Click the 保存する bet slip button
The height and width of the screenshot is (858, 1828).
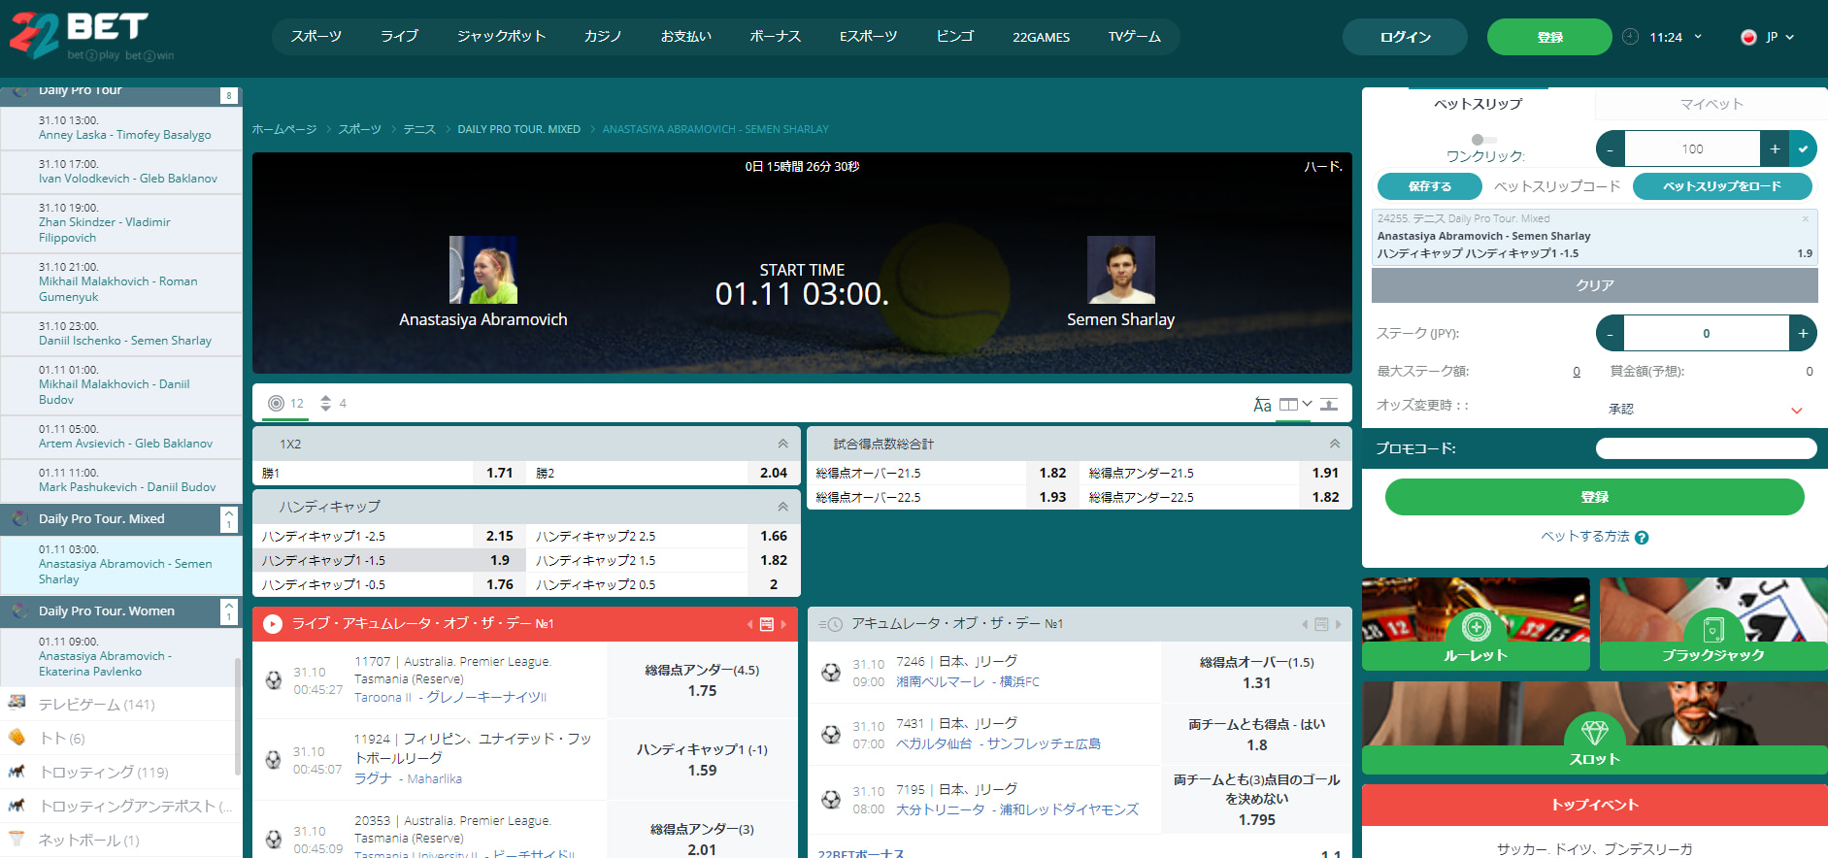(1429, 186)
